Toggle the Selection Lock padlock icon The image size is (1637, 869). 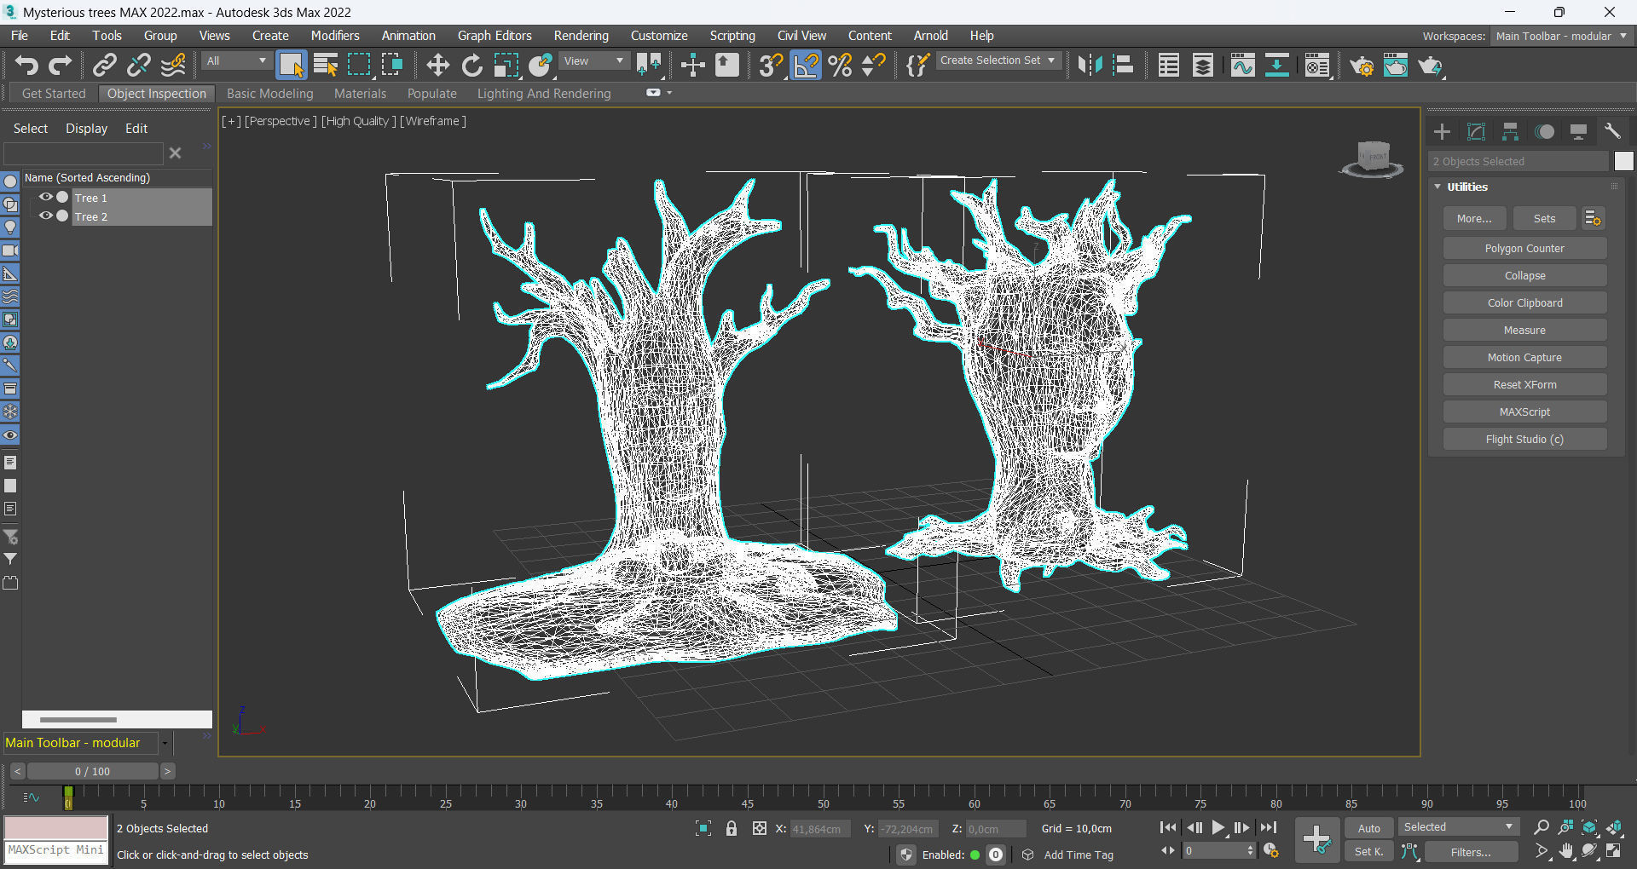tap(732, 828)
